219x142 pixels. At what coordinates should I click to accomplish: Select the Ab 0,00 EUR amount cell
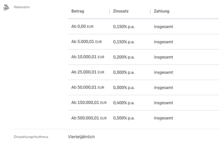82,27
